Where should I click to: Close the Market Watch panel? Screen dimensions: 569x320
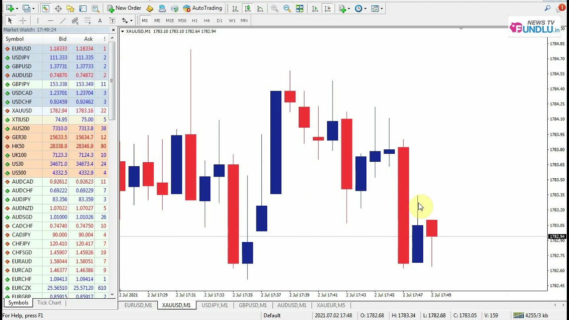tap(113, 30)
